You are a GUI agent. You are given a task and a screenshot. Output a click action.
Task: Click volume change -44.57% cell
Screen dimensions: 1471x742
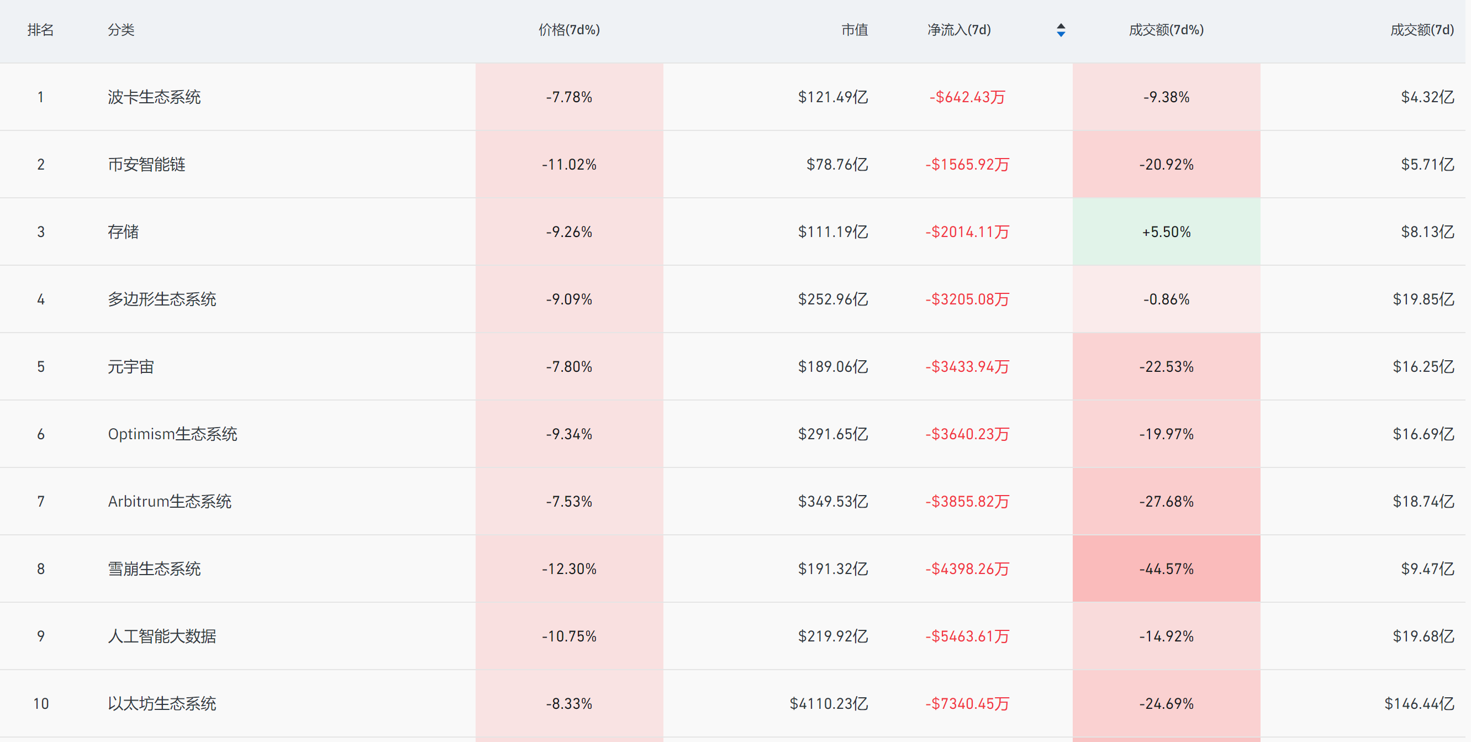coord(1167,569)
